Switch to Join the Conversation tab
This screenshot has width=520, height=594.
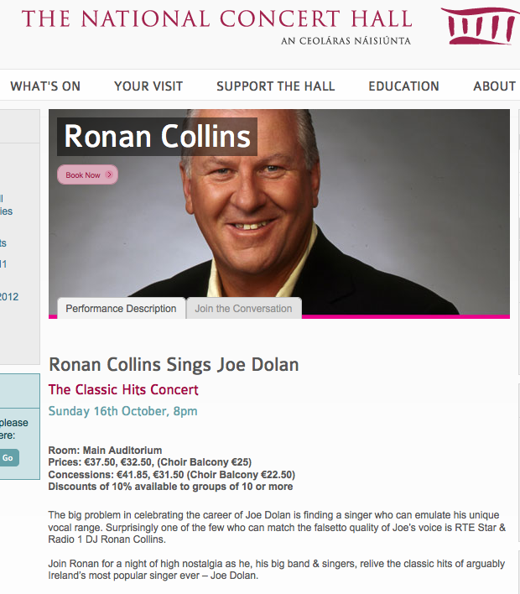pos(243,309)
